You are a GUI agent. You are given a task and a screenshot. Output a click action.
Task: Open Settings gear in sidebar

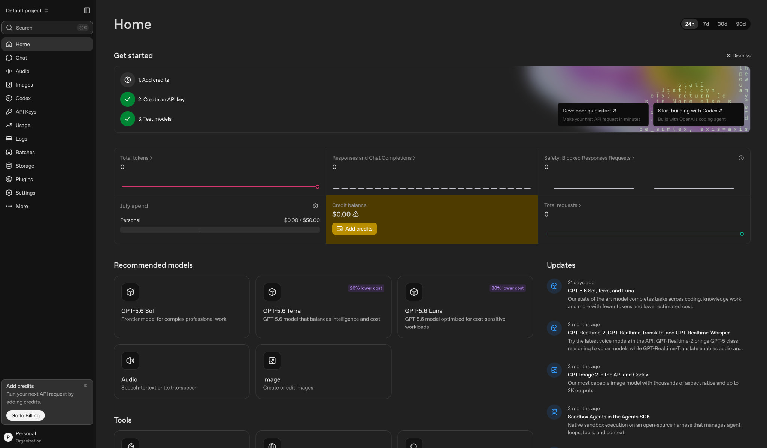coord(9,193)
